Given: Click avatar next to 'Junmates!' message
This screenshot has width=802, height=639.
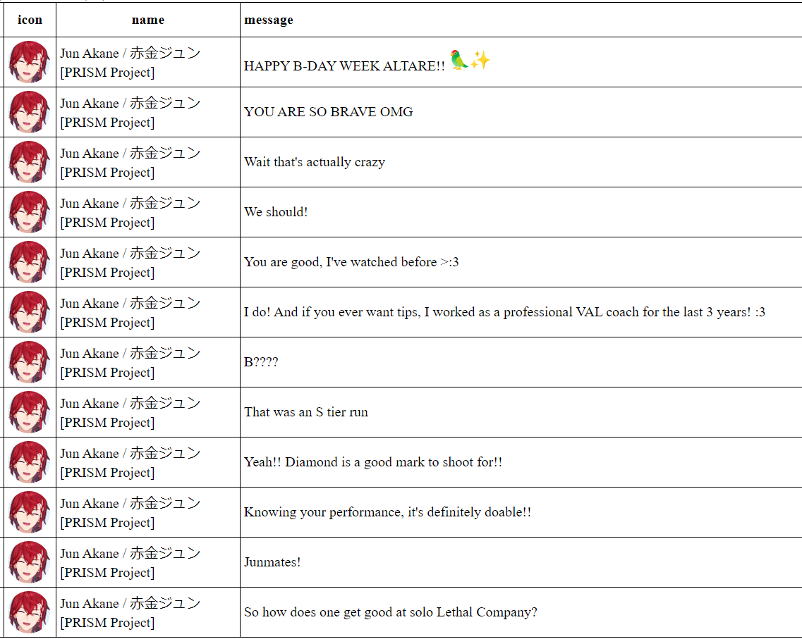Looking at the screenshot, I should pos(30,562).
